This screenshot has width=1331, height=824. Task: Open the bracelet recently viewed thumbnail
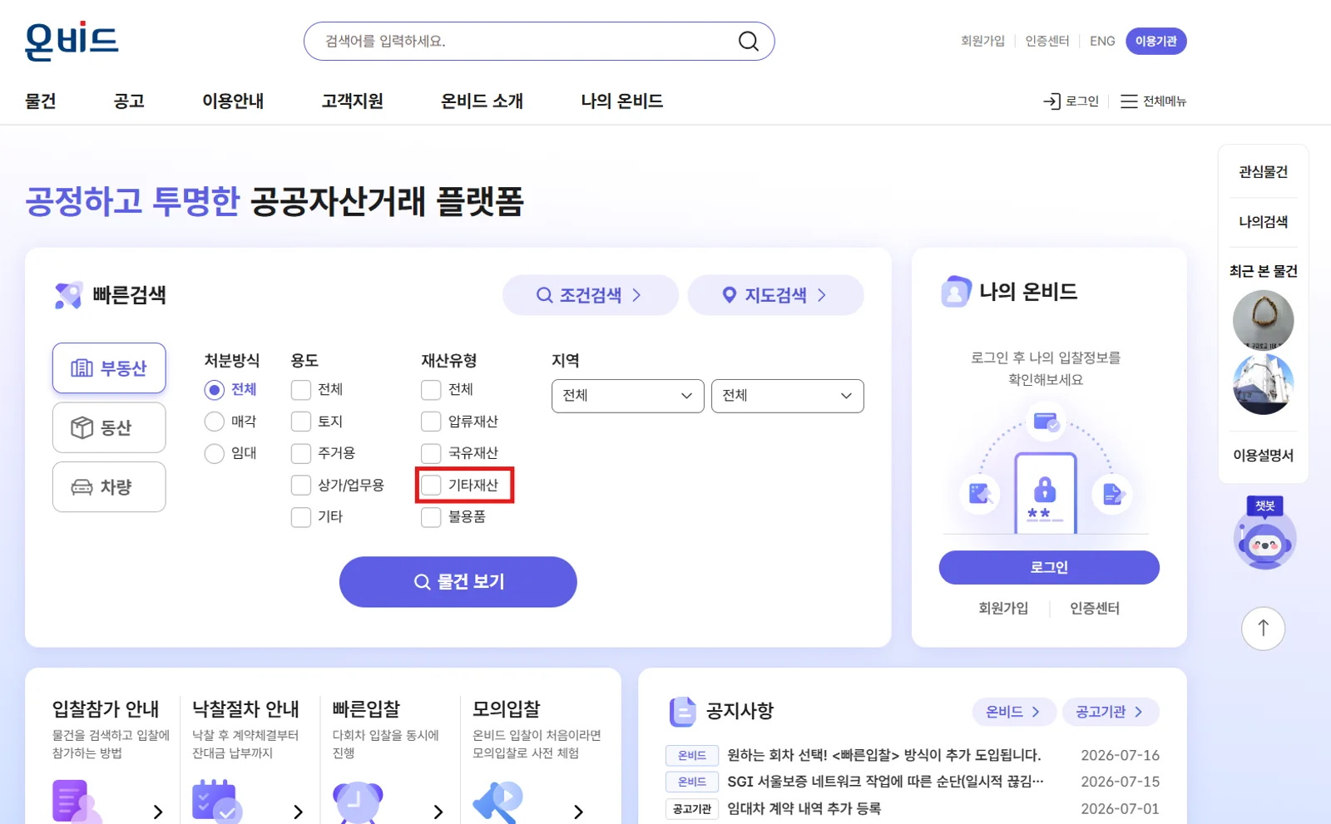click(x=1263, y=320)
